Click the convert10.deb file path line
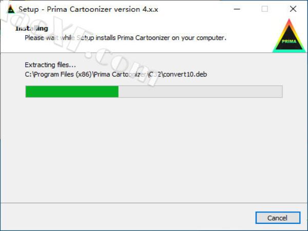 click(x=115, y=74)
